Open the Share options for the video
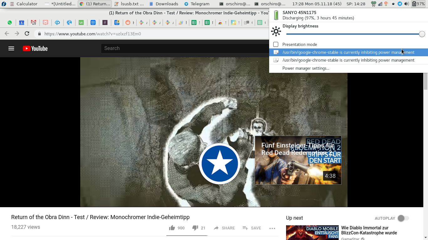 pyautogui.click(x=224, y=228)
